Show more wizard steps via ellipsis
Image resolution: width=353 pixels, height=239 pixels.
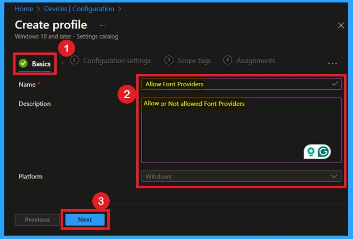point(332,64)
